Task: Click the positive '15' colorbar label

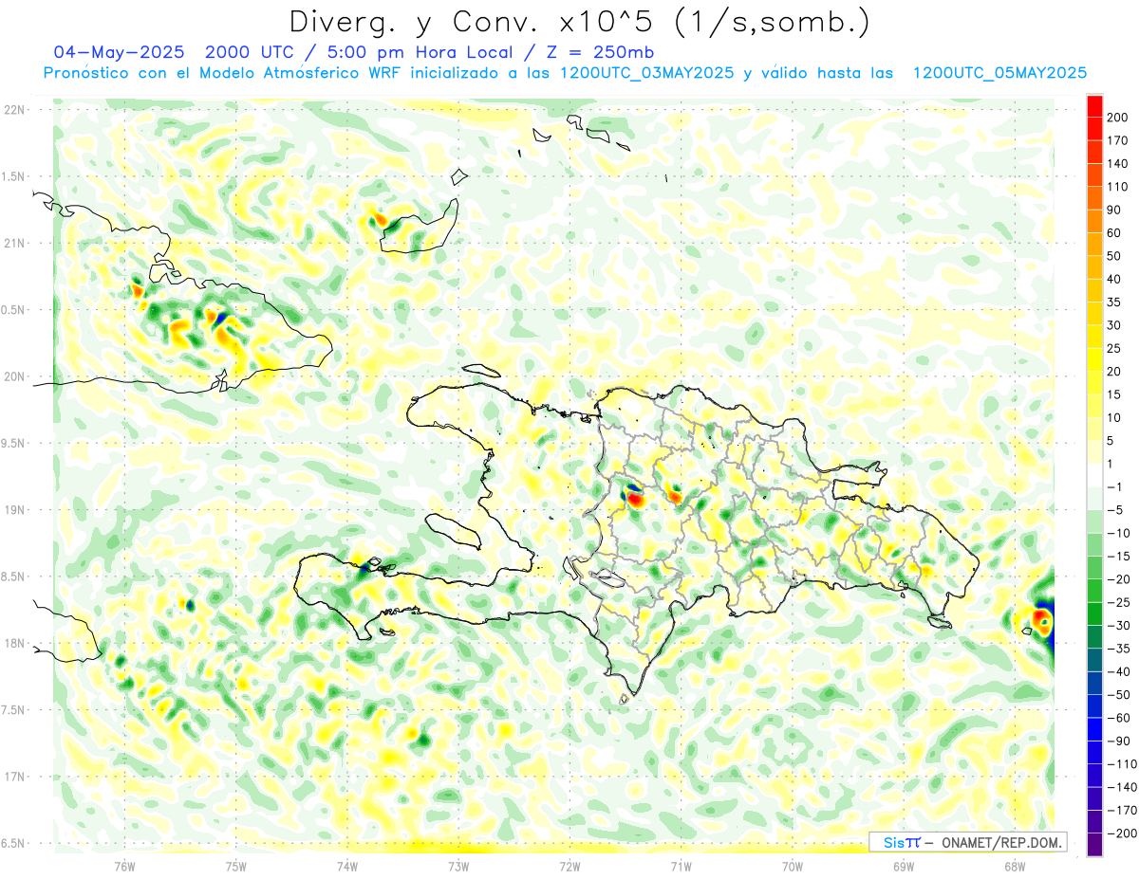Action: click(1116, 394)
